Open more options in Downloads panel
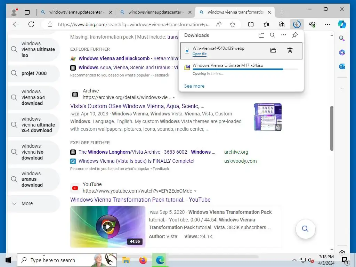 pyautogui.click(x=284, y=35)
